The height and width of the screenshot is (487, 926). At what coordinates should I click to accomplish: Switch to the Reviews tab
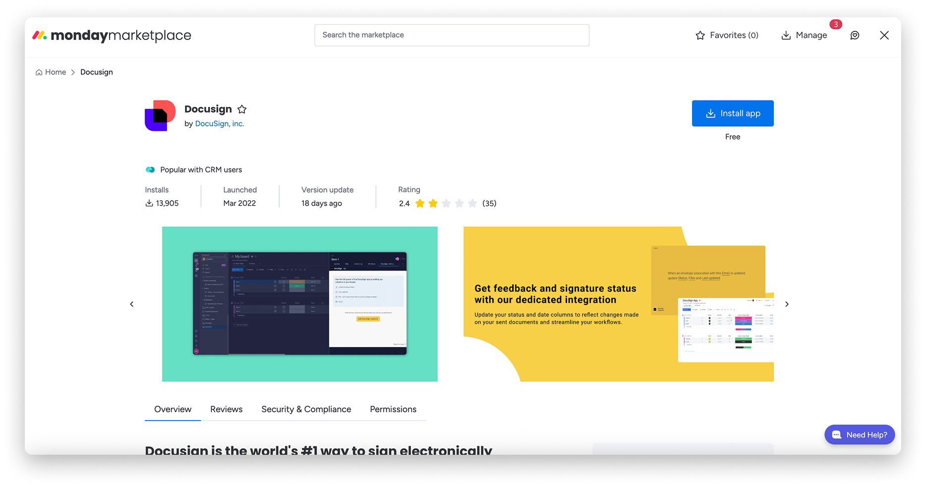[226, 409]
